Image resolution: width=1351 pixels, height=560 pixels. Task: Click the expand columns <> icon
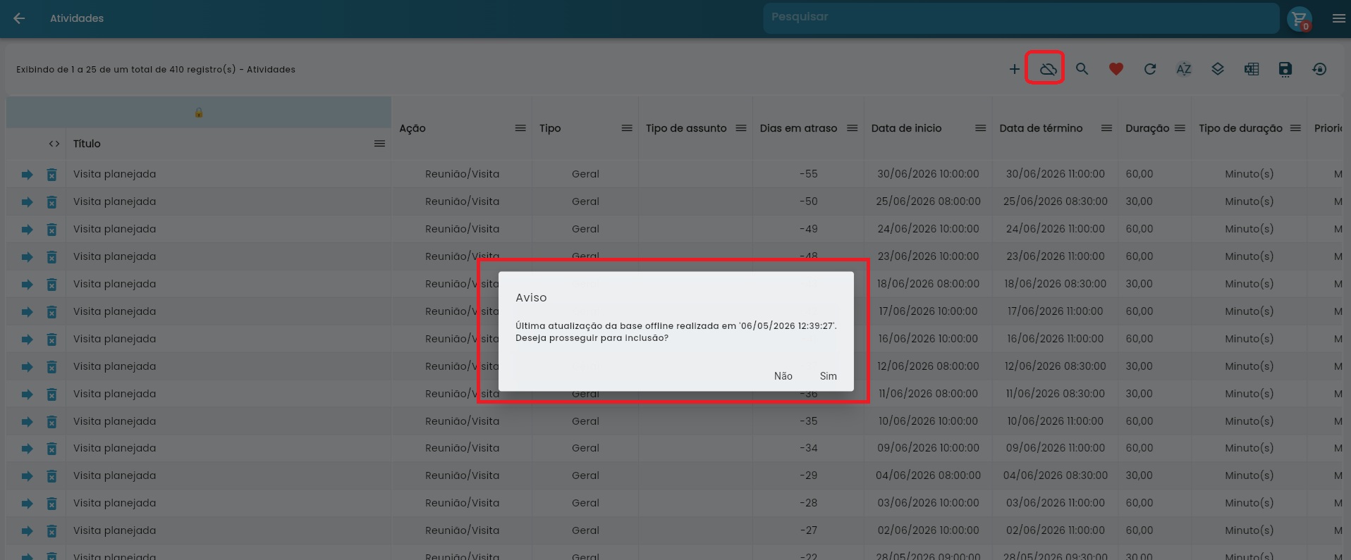[54, 144]
